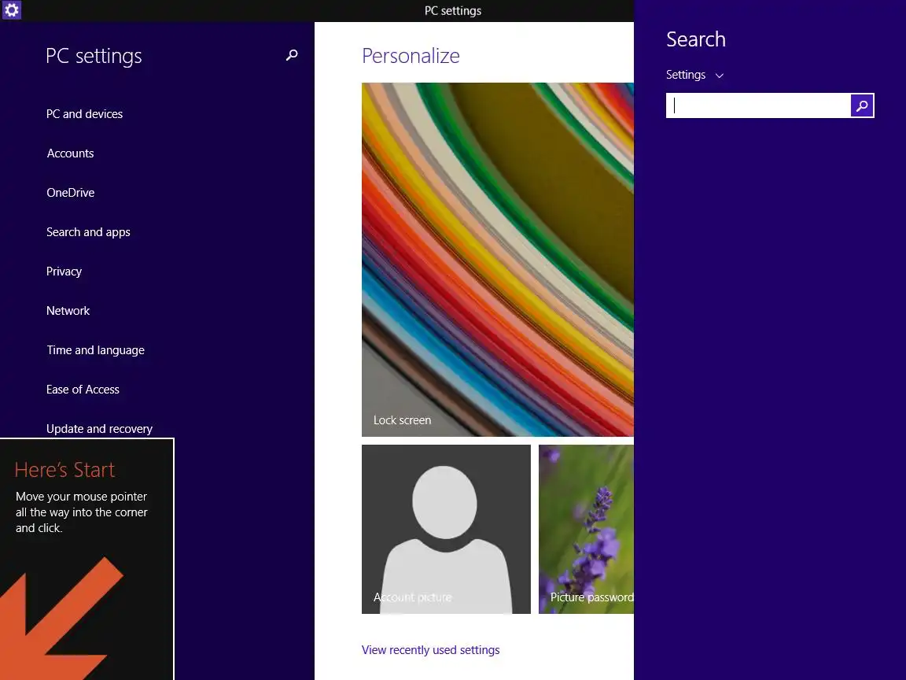This screenshot has height=680, width=906.
Task: Open PC and devices settings
Action: [84, 114]
